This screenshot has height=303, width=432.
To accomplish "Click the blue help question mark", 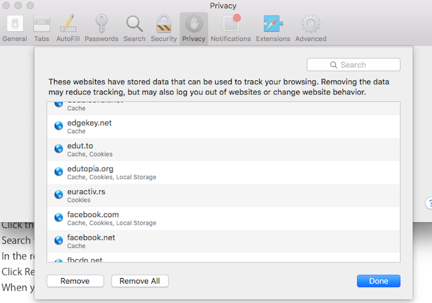I will pos(429,203).
